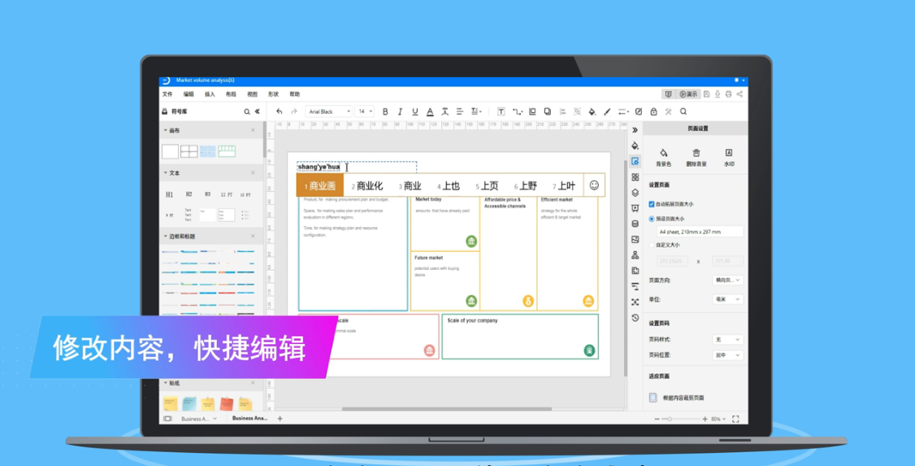This screenshot has width=915, height=466.
Task: Click the print icon
Action: click(x=728, y=94)
